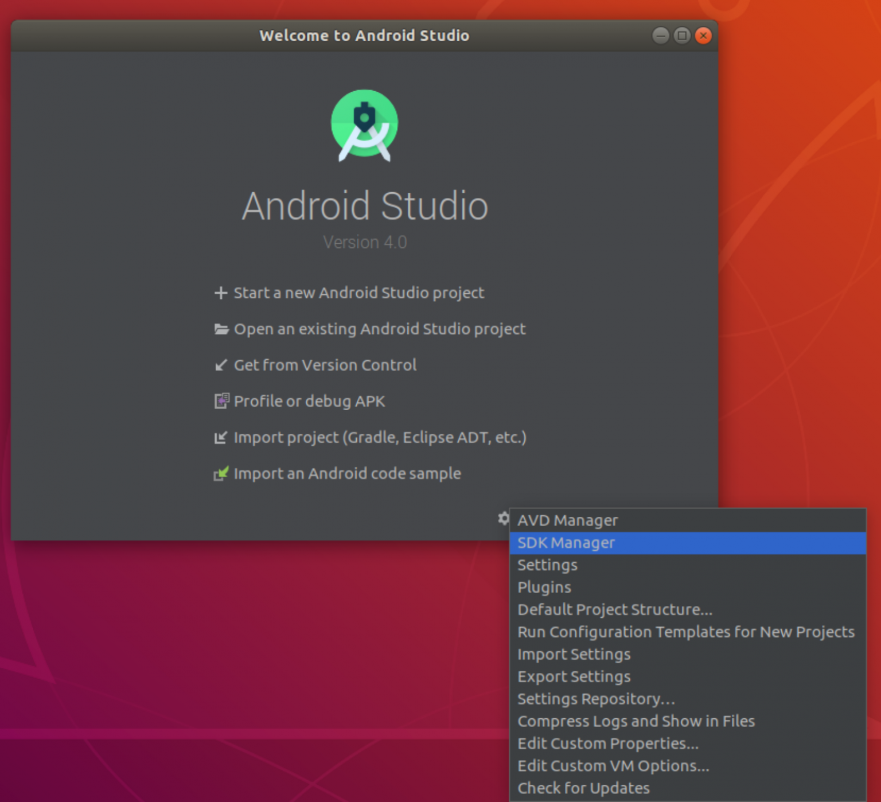The height and width of the screenshot is (802, 881).
Task: Open Settings from the configure menu
Action: (x=547, y=565)
